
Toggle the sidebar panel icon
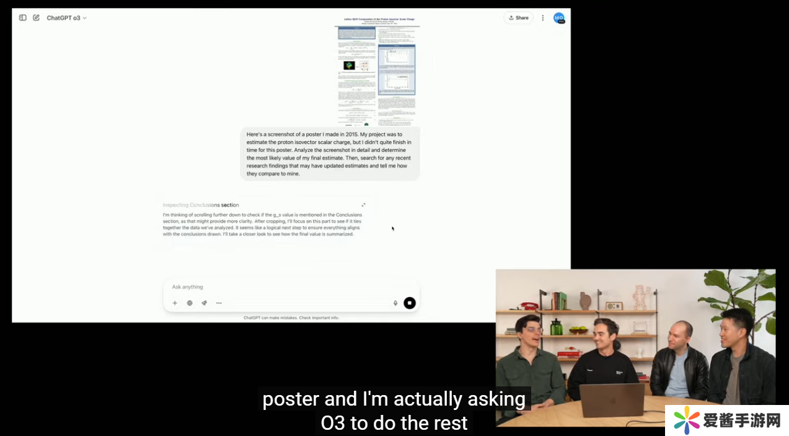point(23,18)
